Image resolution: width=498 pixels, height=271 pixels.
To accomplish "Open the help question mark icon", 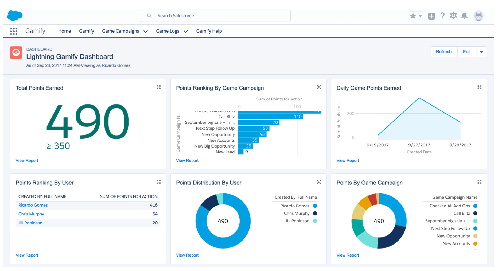I will pos(442,16).
